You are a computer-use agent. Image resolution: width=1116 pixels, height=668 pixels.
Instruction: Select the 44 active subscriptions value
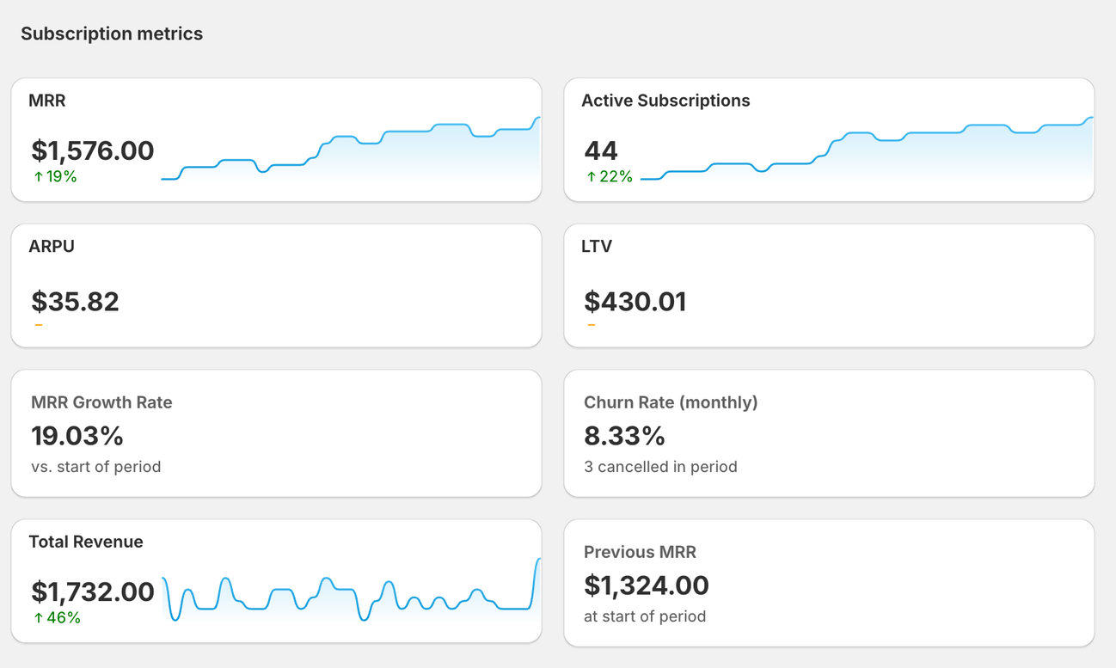point(601,150)
